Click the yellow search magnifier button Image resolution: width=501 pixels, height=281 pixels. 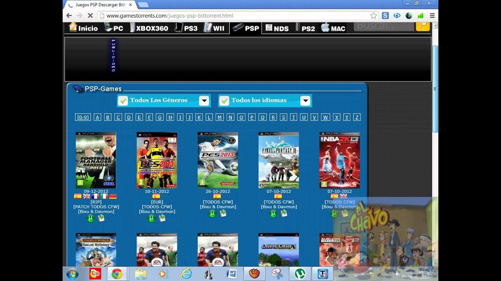[423, 26]
